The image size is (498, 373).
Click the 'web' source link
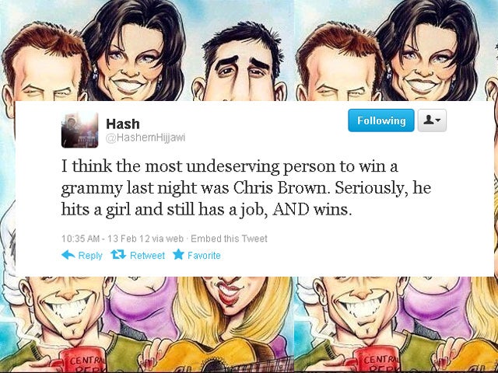tap(174, 239)
